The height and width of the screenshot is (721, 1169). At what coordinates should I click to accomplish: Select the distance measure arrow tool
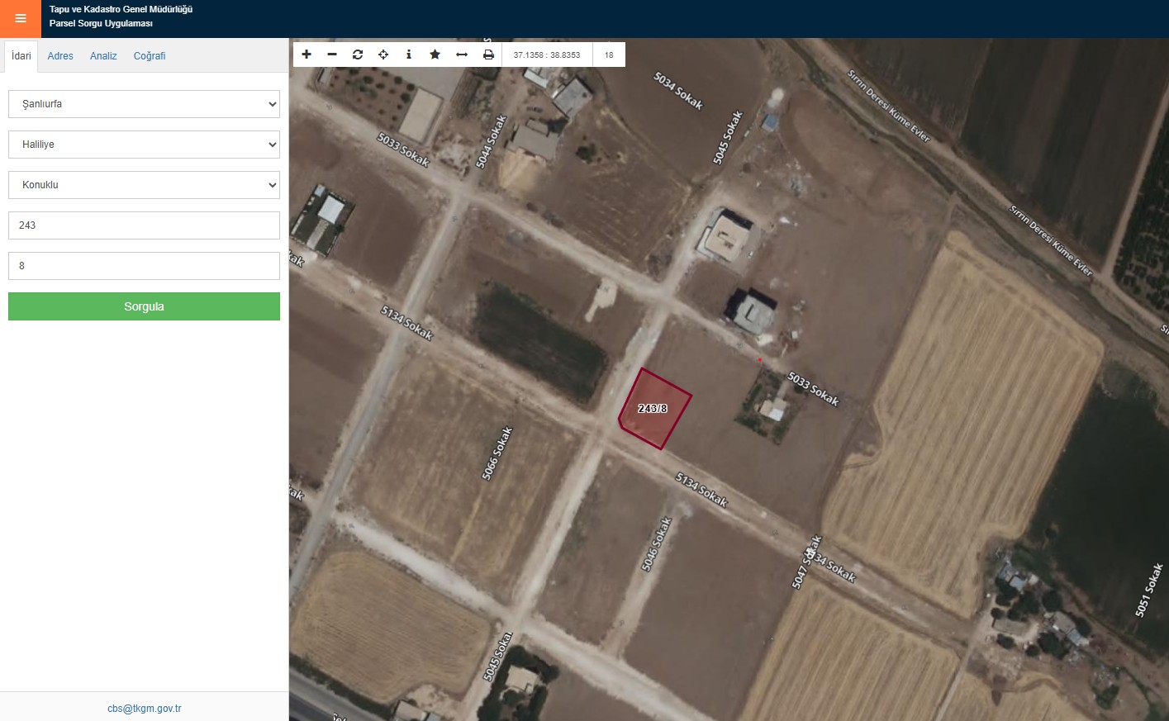click(x=462, y=55)
